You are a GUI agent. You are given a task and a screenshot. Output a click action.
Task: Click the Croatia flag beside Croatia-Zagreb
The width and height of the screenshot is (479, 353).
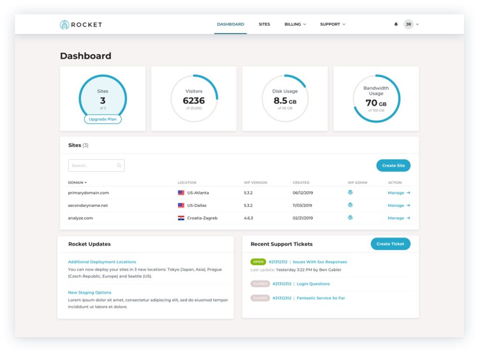coord(181,218)
